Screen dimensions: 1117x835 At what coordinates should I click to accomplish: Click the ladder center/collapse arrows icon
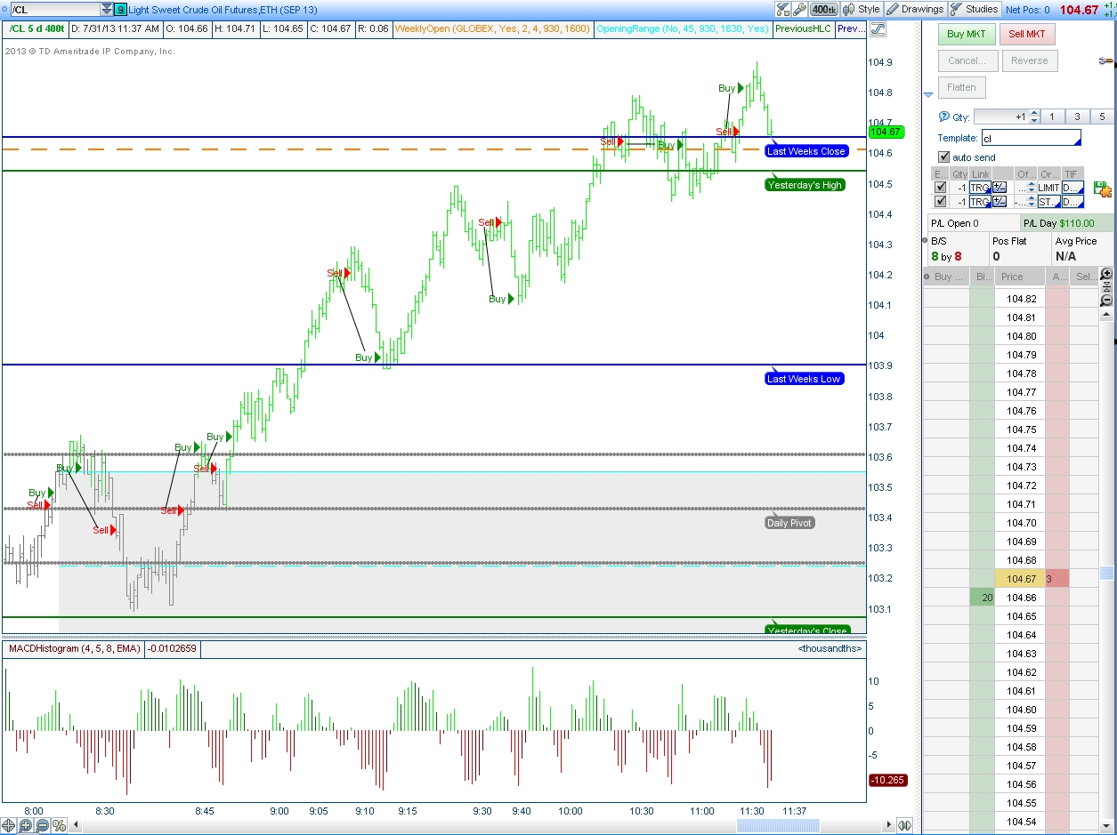1106,286
